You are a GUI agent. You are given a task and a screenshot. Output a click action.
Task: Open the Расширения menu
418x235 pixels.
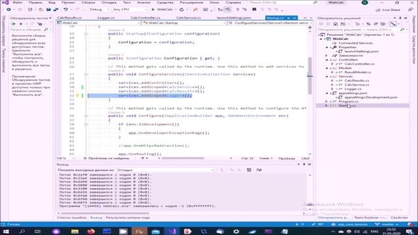point(191,3)
